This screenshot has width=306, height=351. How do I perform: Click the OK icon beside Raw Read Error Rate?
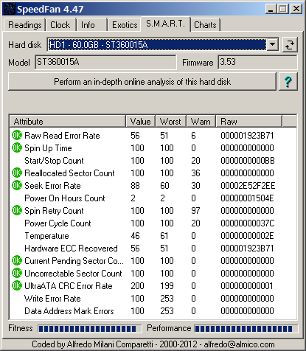(x=17, y=135)
